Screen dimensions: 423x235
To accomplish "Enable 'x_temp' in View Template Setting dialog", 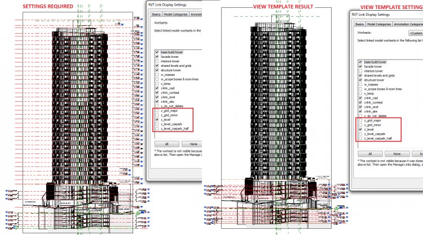I will [x=360, y=93].
